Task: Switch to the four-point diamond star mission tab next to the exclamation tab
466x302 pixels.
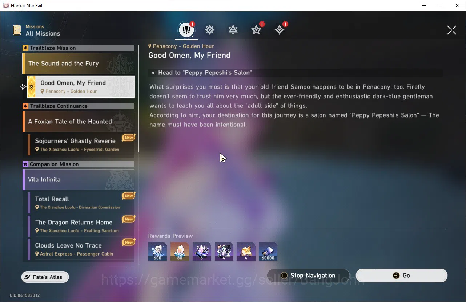Action: 210,30
